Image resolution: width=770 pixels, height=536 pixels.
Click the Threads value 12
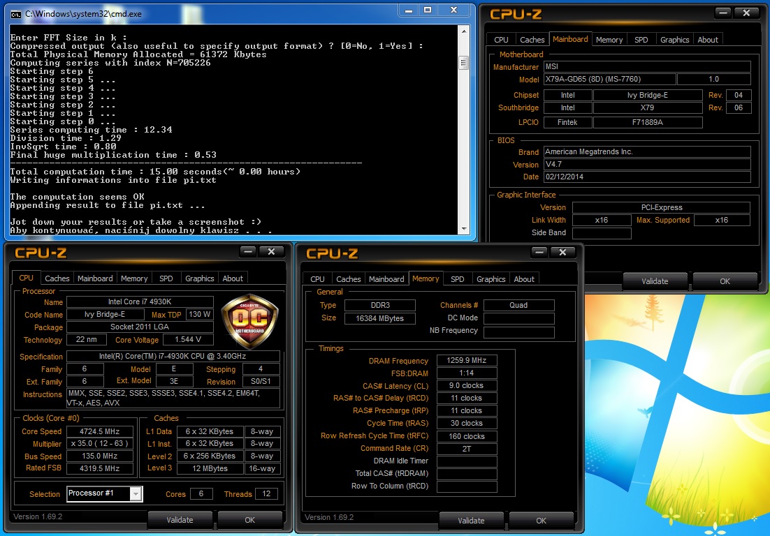click(x=266, y=494)
